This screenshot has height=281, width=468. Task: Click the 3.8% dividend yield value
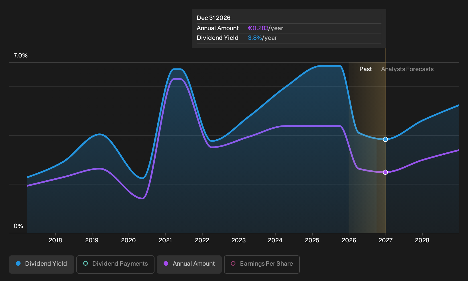click(255, 38)
